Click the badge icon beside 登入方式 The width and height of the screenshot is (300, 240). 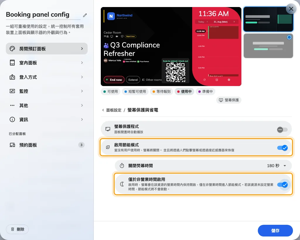(12, 77)
